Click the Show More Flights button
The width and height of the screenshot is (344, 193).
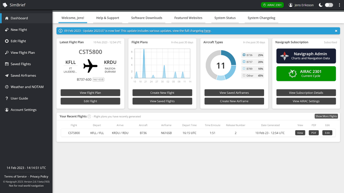[326, 116]
